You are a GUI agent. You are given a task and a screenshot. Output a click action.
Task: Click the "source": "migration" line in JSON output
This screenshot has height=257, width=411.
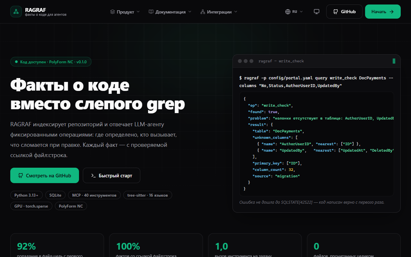click(x=276, y=176)
